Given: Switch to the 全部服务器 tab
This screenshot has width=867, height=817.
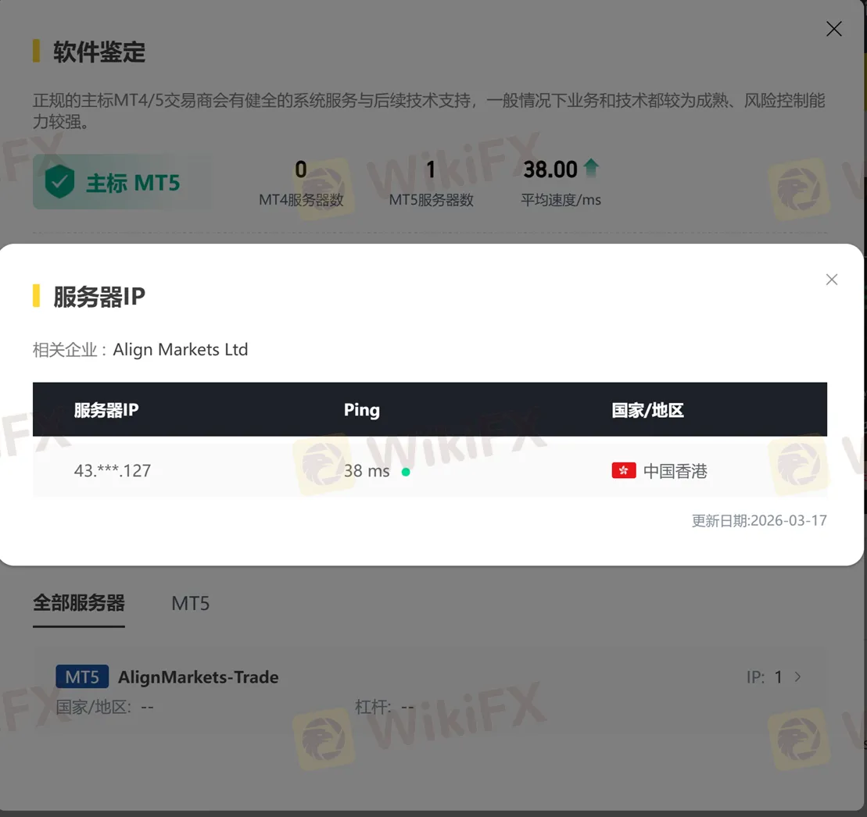Looking at the screenshot, I should click(79, 603).
